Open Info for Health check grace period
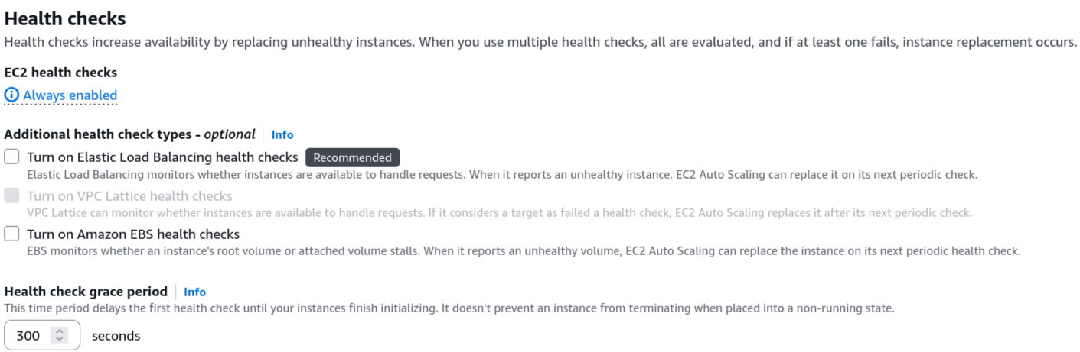 (x=194, y=292)
